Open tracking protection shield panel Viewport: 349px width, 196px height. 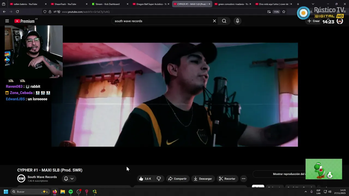point(45,12)
